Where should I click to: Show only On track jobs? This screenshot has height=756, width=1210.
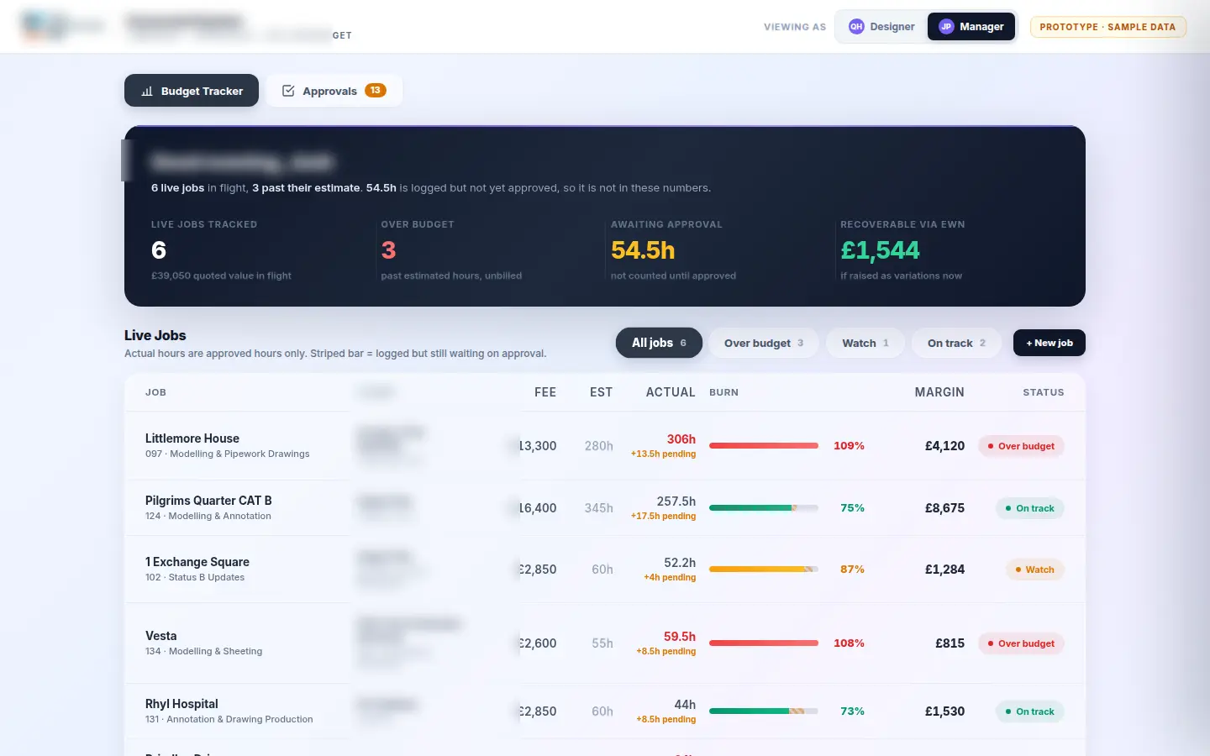956,343
